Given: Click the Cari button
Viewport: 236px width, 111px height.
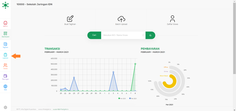Looking at the screenshot, I should pos(94,35).
